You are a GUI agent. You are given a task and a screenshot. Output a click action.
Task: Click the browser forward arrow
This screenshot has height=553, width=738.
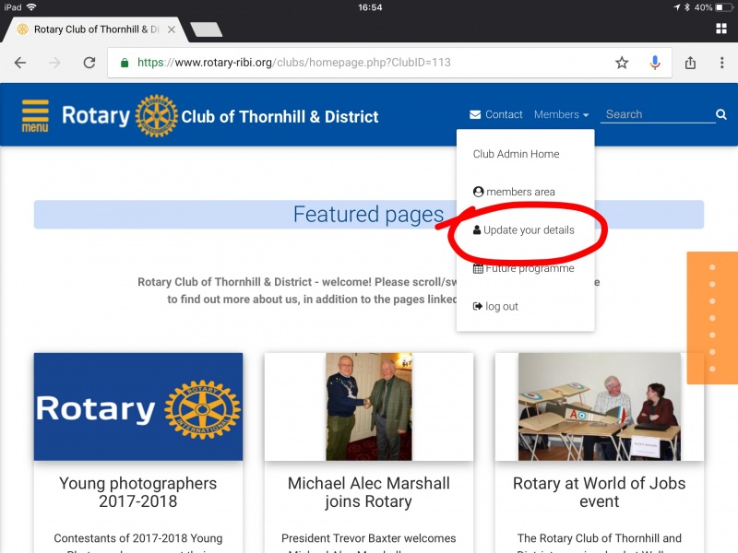click(x=54, y=63)
